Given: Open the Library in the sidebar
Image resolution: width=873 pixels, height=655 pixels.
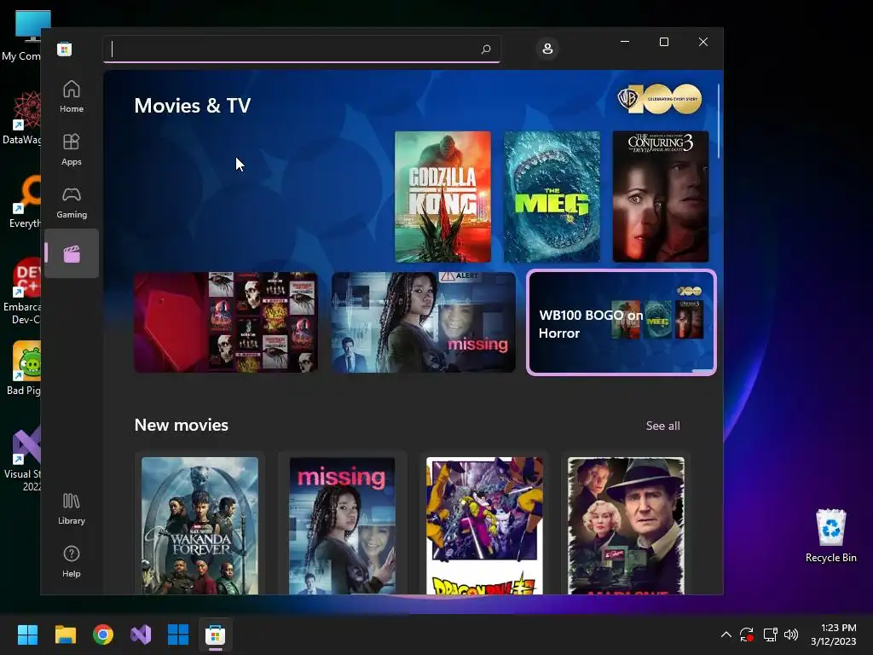Looking at the screenshot, I should (x=72, y=508).
